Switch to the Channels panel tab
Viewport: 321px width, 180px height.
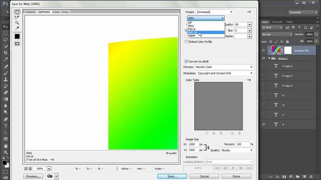coord(277,22)
